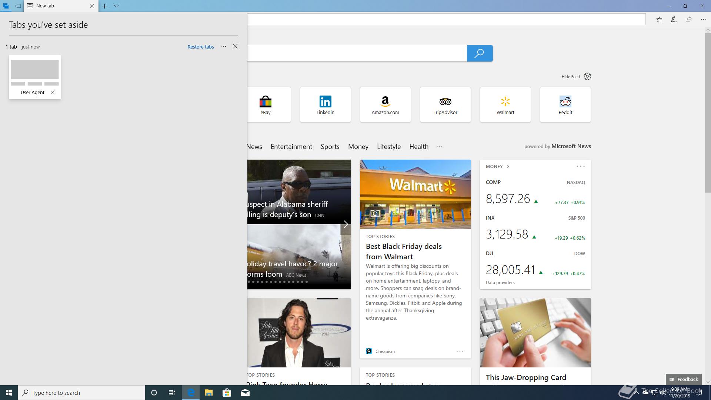Show more feed categories ellipsis
711x400 pixels.
pyautogui.click(x=439, y=147)
